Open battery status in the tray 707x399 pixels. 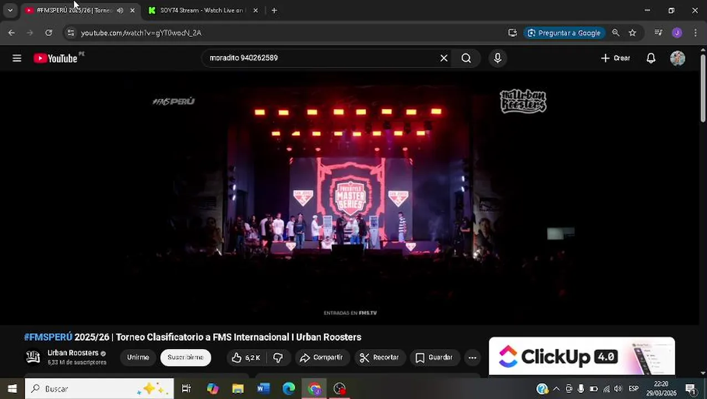(x=593, y=388)
